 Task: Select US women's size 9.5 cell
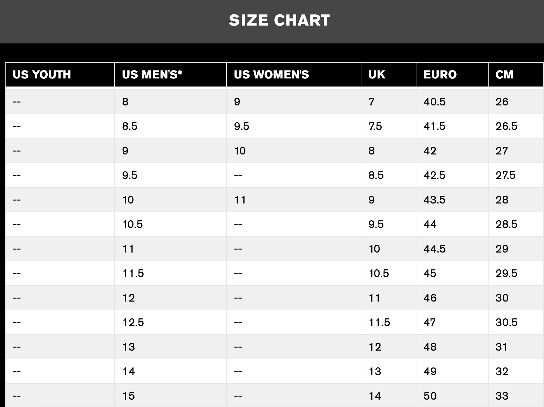pyautogui.click(x=294, y=126)
